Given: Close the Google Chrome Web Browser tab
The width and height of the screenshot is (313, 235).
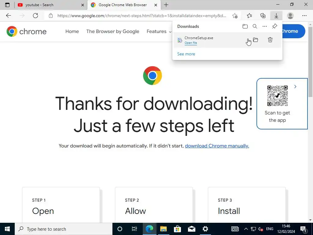Looking at the screenshot, I should (156, 5).
